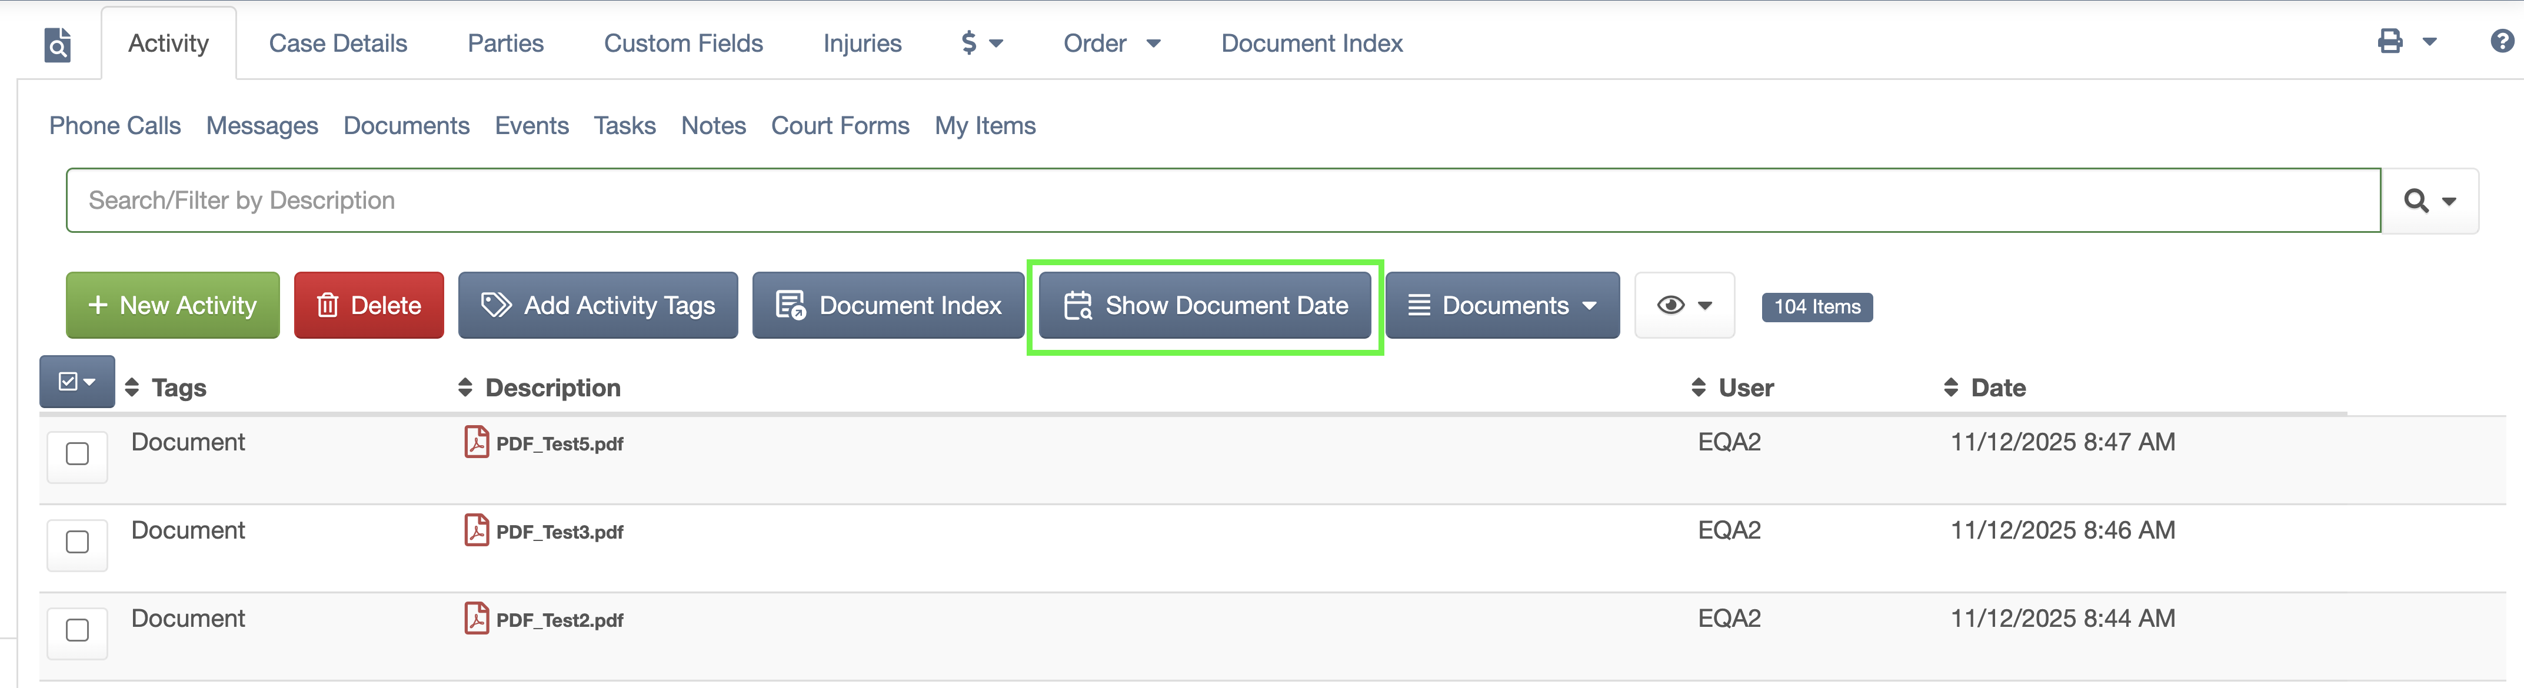Check the box for PDF_Test3.pdf row
This screenshot has height=688, width=2524.
[78, 542]
